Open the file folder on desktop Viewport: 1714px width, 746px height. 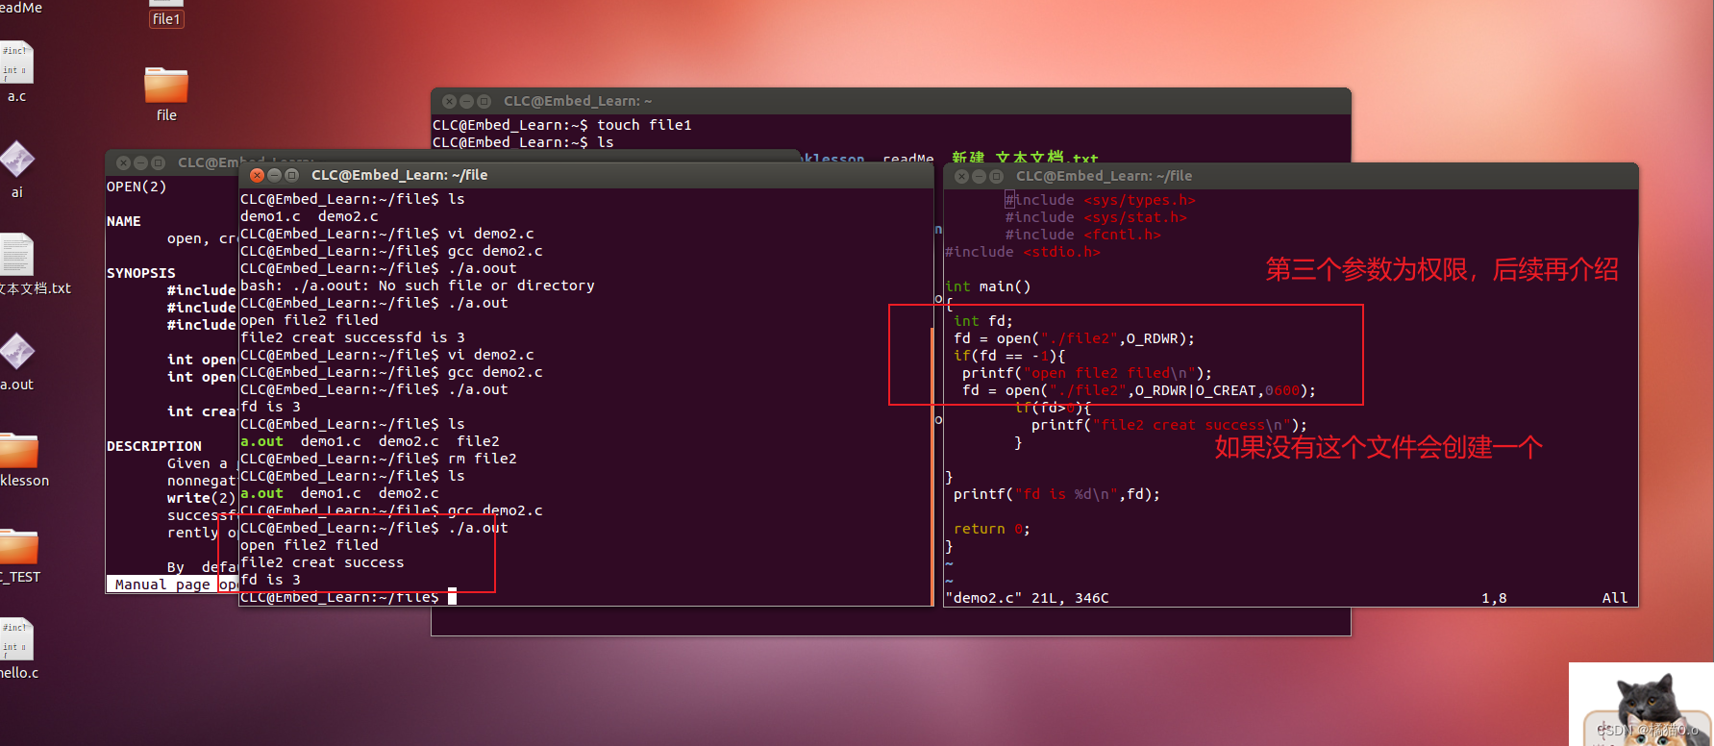pyautogui.click(x=166, y=93)
